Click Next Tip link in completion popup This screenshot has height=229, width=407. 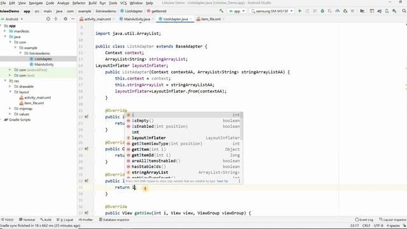(222, 181)
